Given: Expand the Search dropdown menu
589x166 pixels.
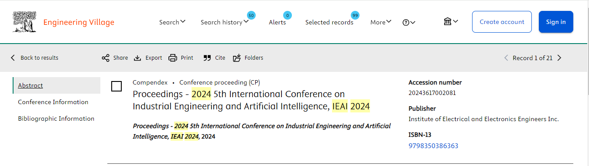Looking at the screenshot, I should click(172, 22).
